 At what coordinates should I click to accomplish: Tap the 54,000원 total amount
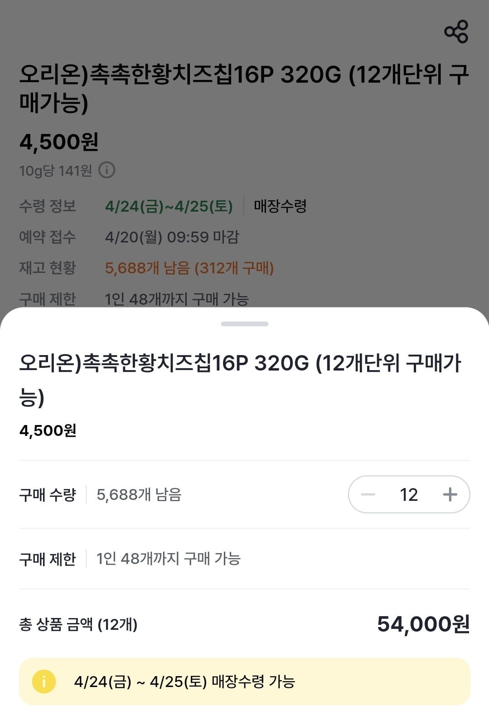[x=423, y=624]
